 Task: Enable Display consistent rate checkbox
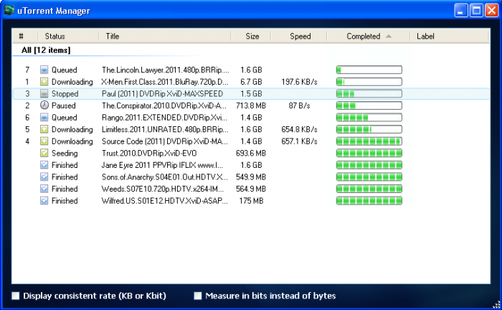[16, 296]
